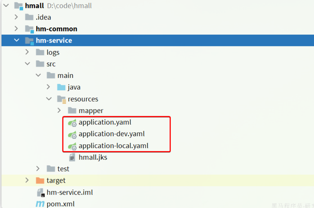This screenshot has height=208, width=314.
Task: Select the main label
Action: [66, 76]
